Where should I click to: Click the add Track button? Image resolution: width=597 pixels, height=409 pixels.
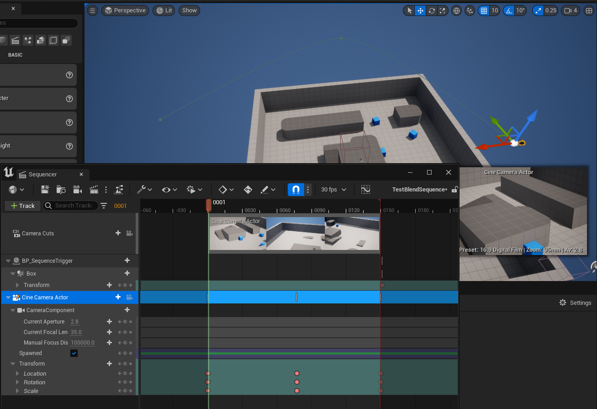click(23, 206)
